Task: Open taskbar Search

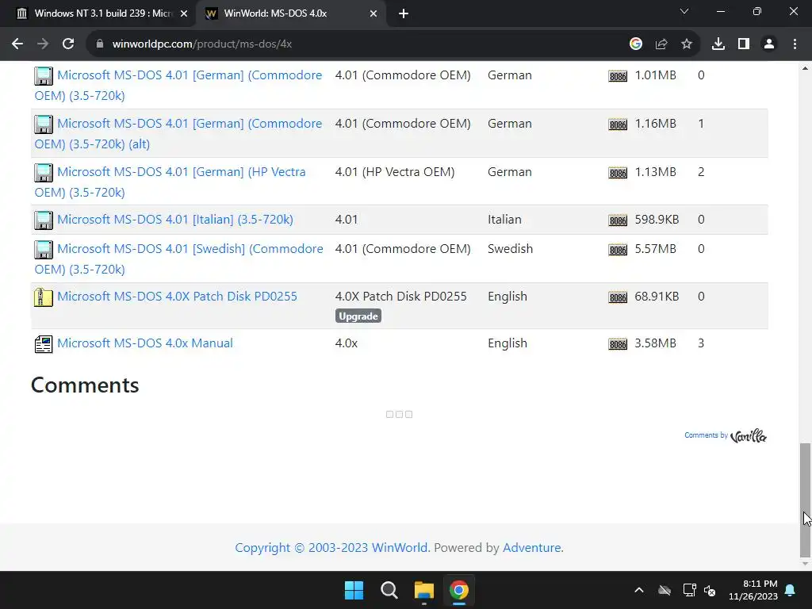Action: coord(389,590)
